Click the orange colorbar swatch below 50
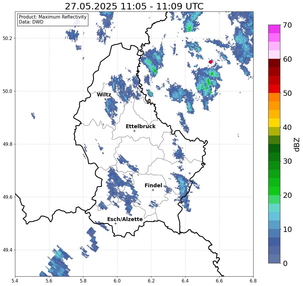The height and width of the screenshot is (286, 303). click(274, 97)
